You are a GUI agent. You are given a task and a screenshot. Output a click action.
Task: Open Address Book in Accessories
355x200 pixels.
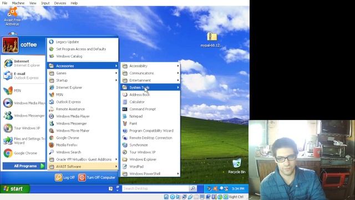150,94
